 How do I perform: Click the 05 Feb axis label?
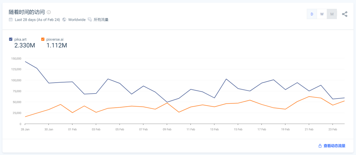pyautogui.click(x=119, y=129)
